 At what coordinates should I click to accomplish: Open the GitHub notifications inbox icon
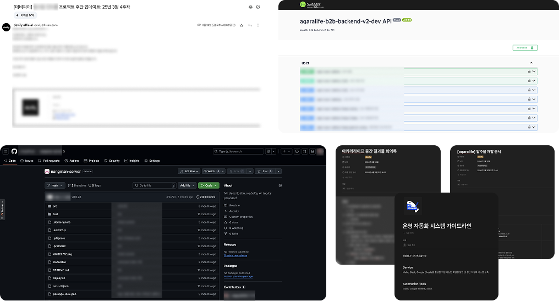[x=313, y=151]
